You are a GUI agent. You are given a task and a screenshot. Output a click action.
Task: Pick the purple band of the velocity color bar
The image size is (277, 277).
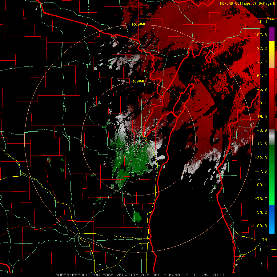272,34
